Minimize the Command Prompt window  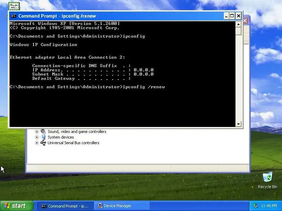pyautogui.click(x=226, y=16)
